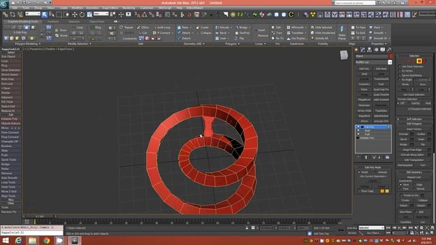Click the Edit Poly modifier button
This screenshot has height=245, width=436.
click(x=364, y=69)
